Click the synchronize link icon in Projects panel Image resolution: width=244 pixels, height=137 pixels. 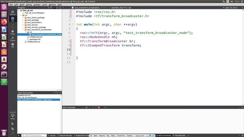click(54, 8)
